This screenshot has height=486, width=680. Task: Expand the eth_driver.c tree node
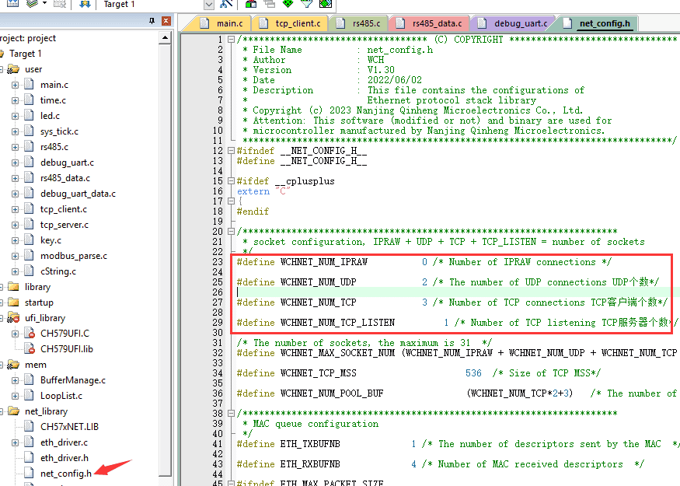[x=15, y=442]
